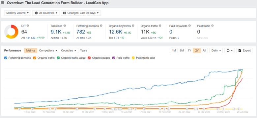Click the DR score 64
Screen dimensions: 257x118
(24, 32)
